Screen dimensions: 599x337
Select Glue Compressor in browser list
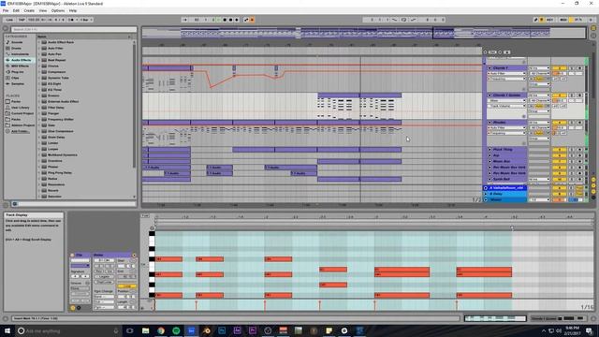pos(60,131)
